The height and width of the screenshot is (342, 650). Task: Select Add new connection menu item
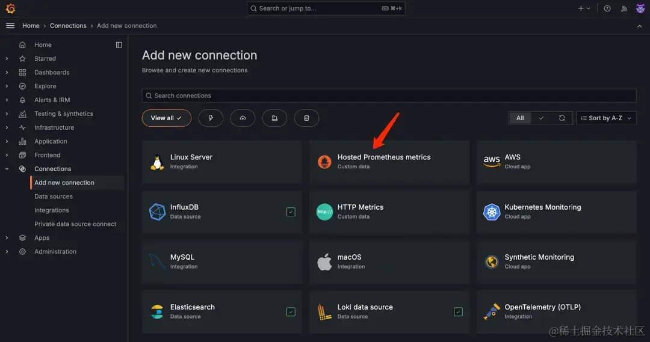[77, 183]
